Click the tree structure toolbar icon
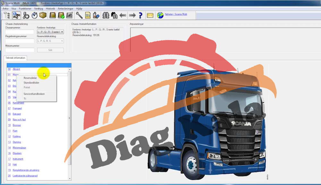Viewport: 321px width, 185px height. pyautogui.click(x=7, y=15)
